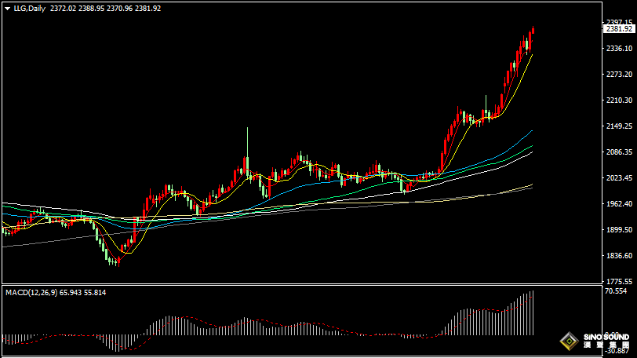This screenshot has width=637, height=358.
Task: Click the tallest MACD histogram bar
Action: 532,312
